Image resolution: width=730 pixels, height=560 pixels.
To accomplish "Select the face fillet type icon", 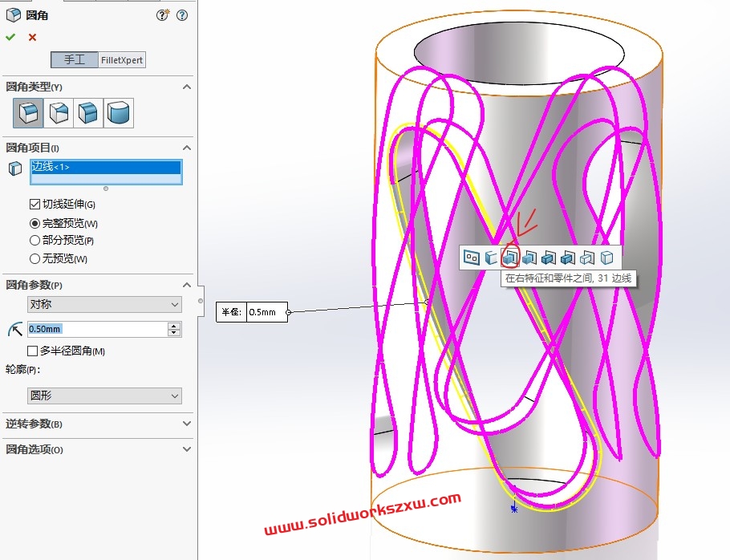I will point(88,112).
